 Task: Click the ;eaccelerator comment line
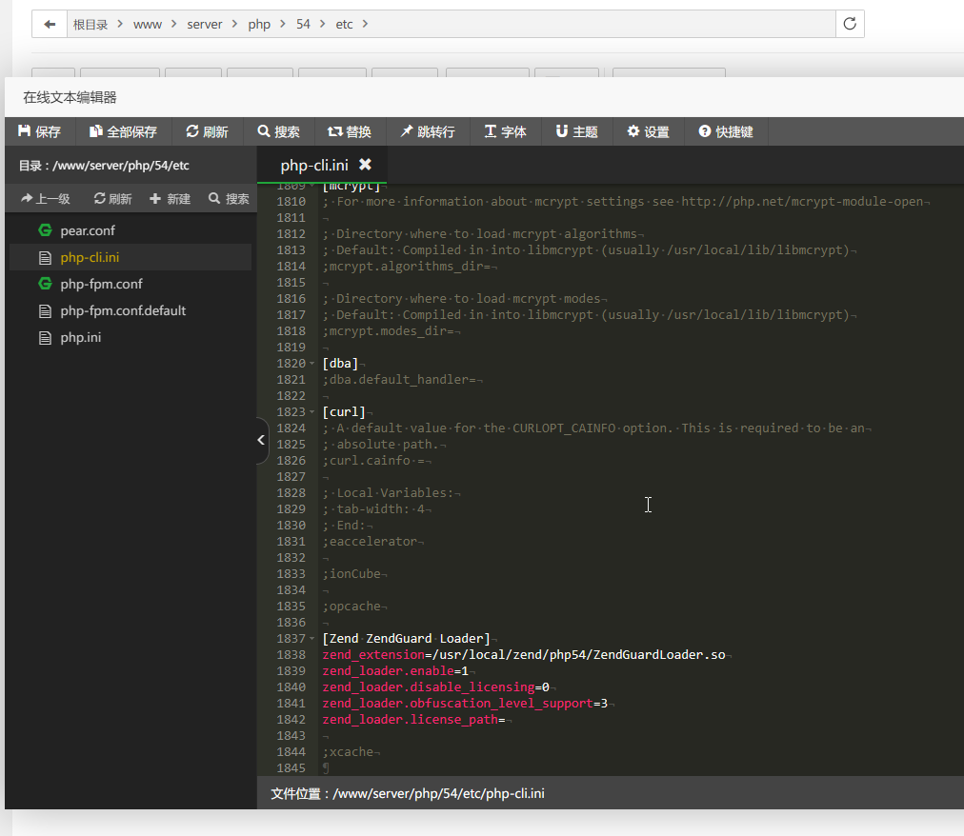[371, 542]
